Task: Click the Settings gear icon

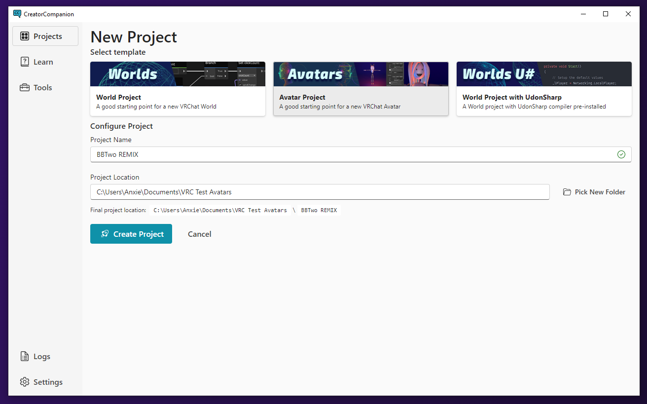Action: (x=24, y=381)
